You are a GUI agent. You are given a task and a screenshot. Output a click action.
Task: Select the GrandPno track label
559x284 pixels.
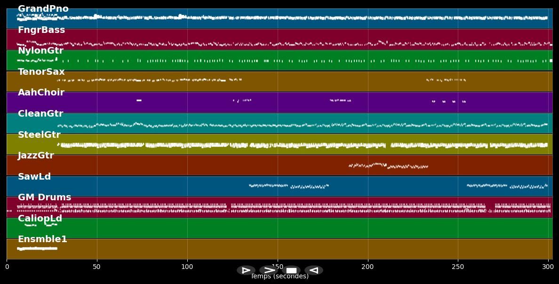[43, 9]
